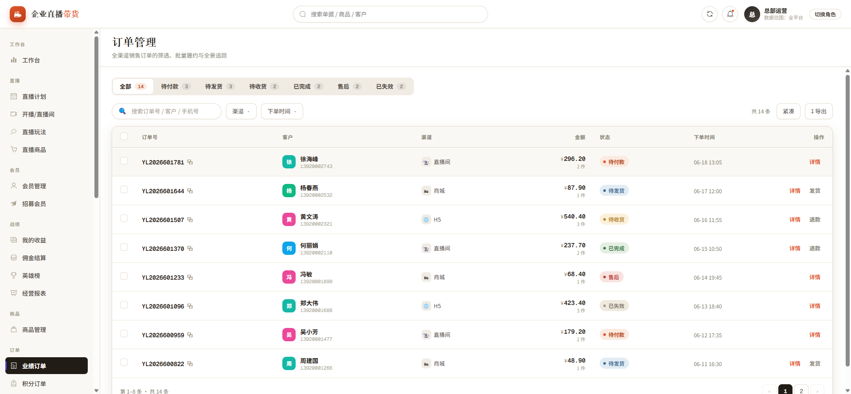Click the 黄文涛 customer avatar
The width and height of the screenshot is (851, 394).
click(x=289, y=219)
